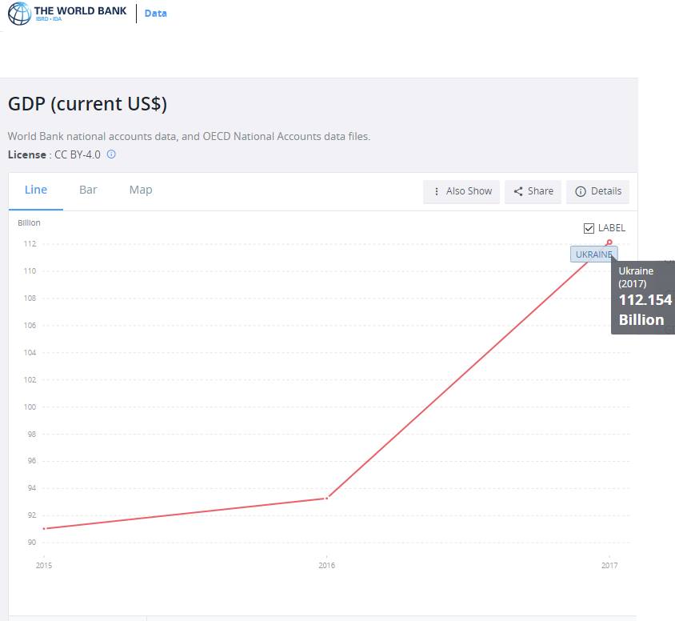
Task: Click the Billion axis unit label
Action: point(29,222)
